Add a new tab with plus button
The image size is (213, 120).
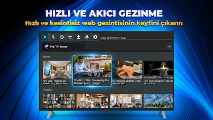(x=169, y=46)
